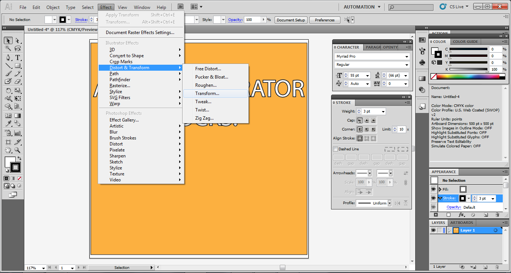Expand the Fill attribute in Appearance
Screen dimensions: 511x273
coord(440,189)
